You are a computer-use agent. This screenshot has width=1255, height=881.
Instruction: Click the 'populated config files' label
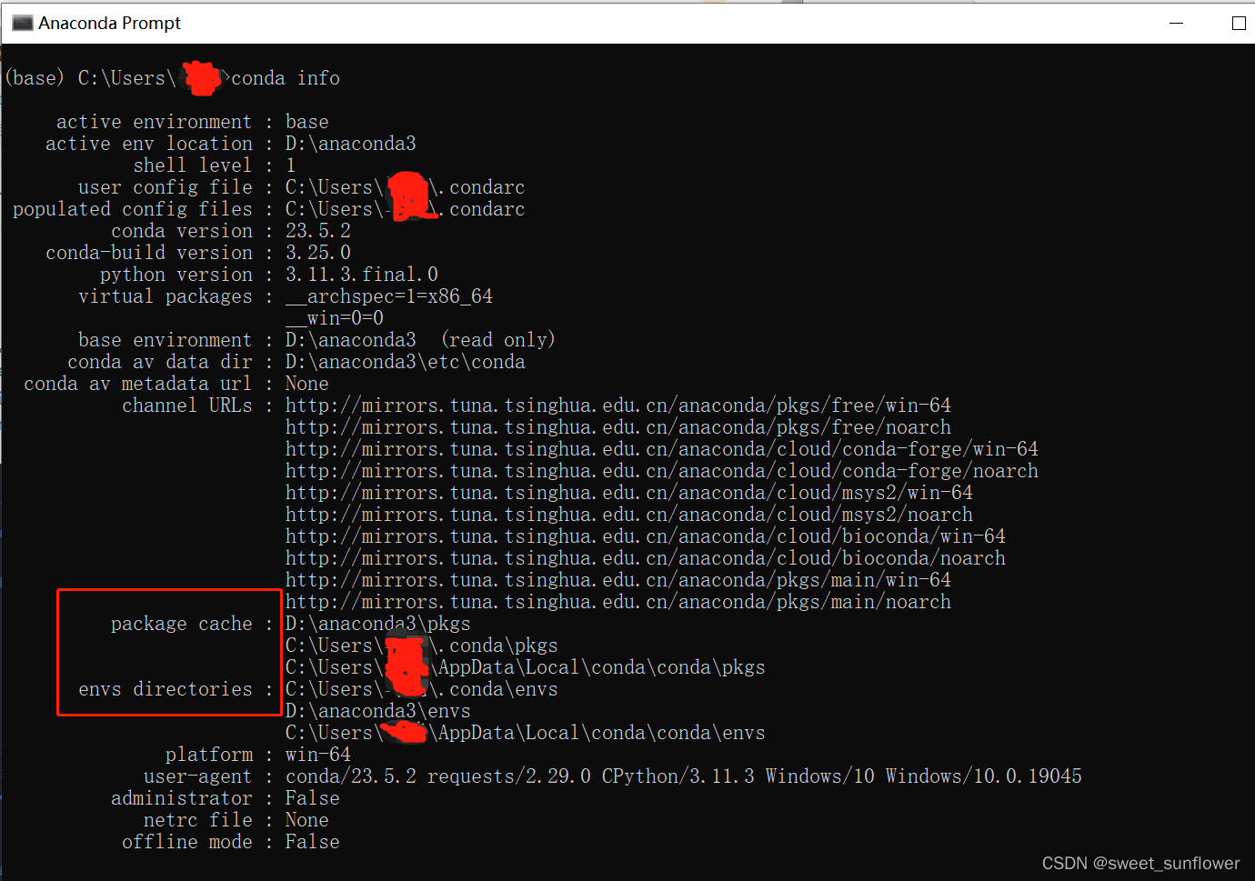132,209
